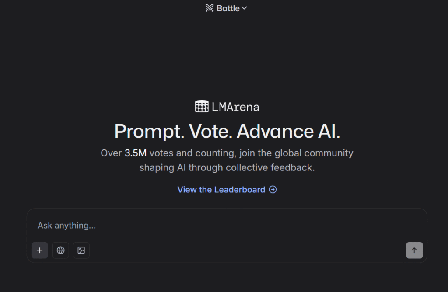Image resolution: width=448 pixels, height=292 pixels.
Task: Click the join the global community text
Action: 296,153
